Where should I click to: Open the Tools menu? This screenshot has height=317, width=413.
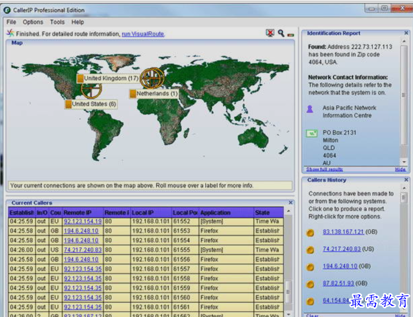tap(57, 22)
